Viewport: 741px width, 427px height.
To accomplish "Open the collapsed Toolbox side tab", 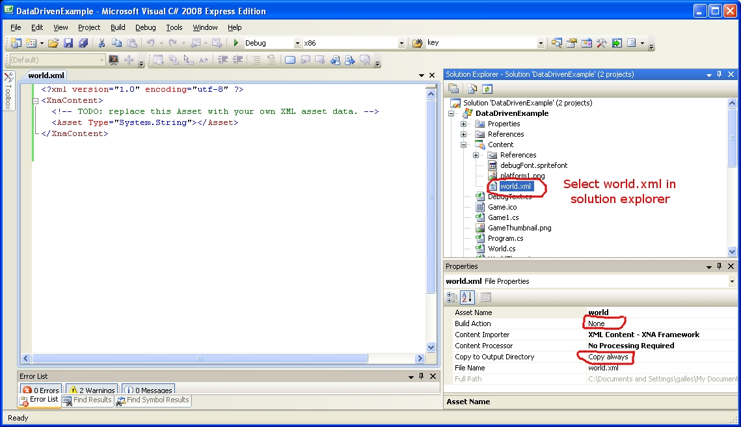I will click(8, 90).
